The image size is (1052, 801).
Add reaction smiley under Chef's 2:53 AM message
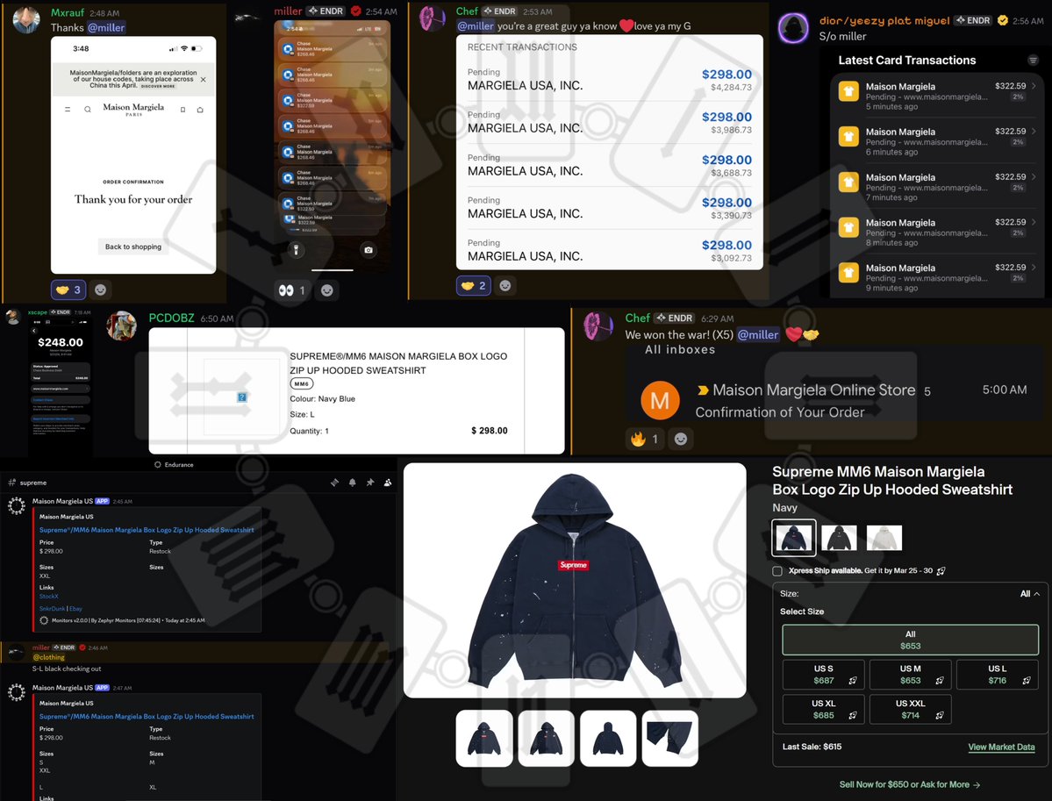click(x=505, y=286)
